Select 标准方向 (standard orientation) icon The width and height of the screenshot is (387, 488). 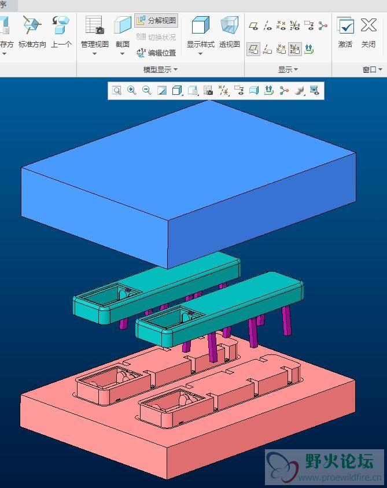(32, 26)
